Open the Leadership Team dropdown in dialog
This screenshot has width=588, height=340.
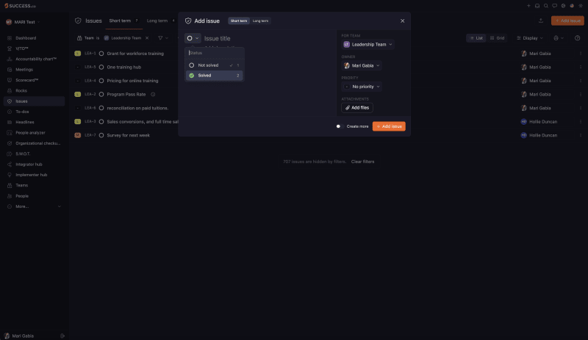click(x=368, y=44)
